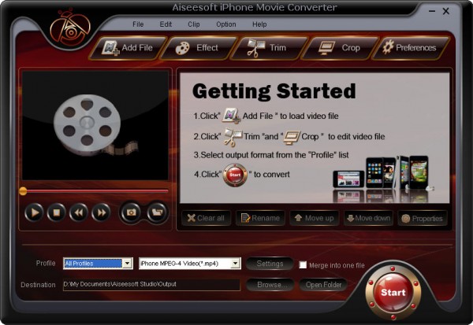Open the Edit menu
The image size is (473, 325).
(x=166, y=24)
